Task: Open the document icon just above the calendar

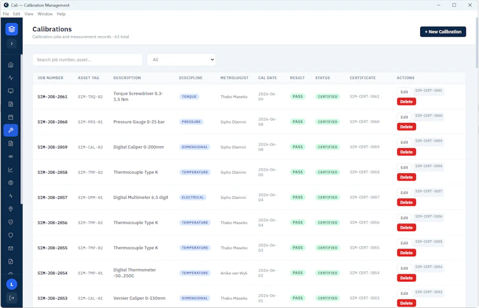Action: [x=11, y=104]
